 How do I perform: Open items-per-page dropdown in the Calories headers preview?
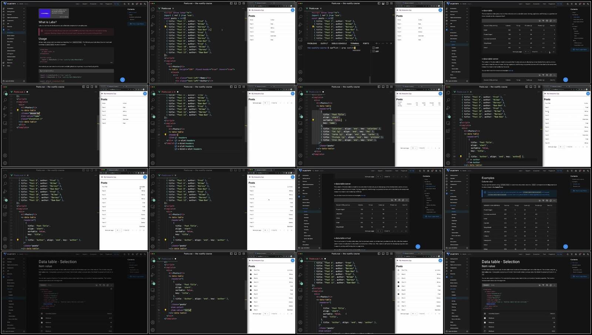coord(414,148)
